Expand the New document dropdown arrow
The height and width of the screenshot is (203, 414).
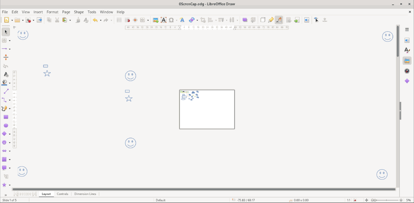click(x=12, y=20)
